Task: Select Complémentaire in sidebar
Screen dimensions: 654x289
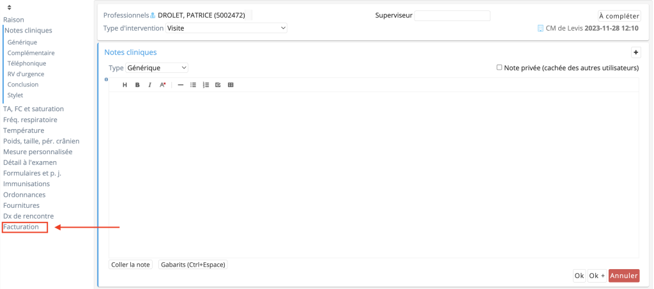Action: [31, 53]
